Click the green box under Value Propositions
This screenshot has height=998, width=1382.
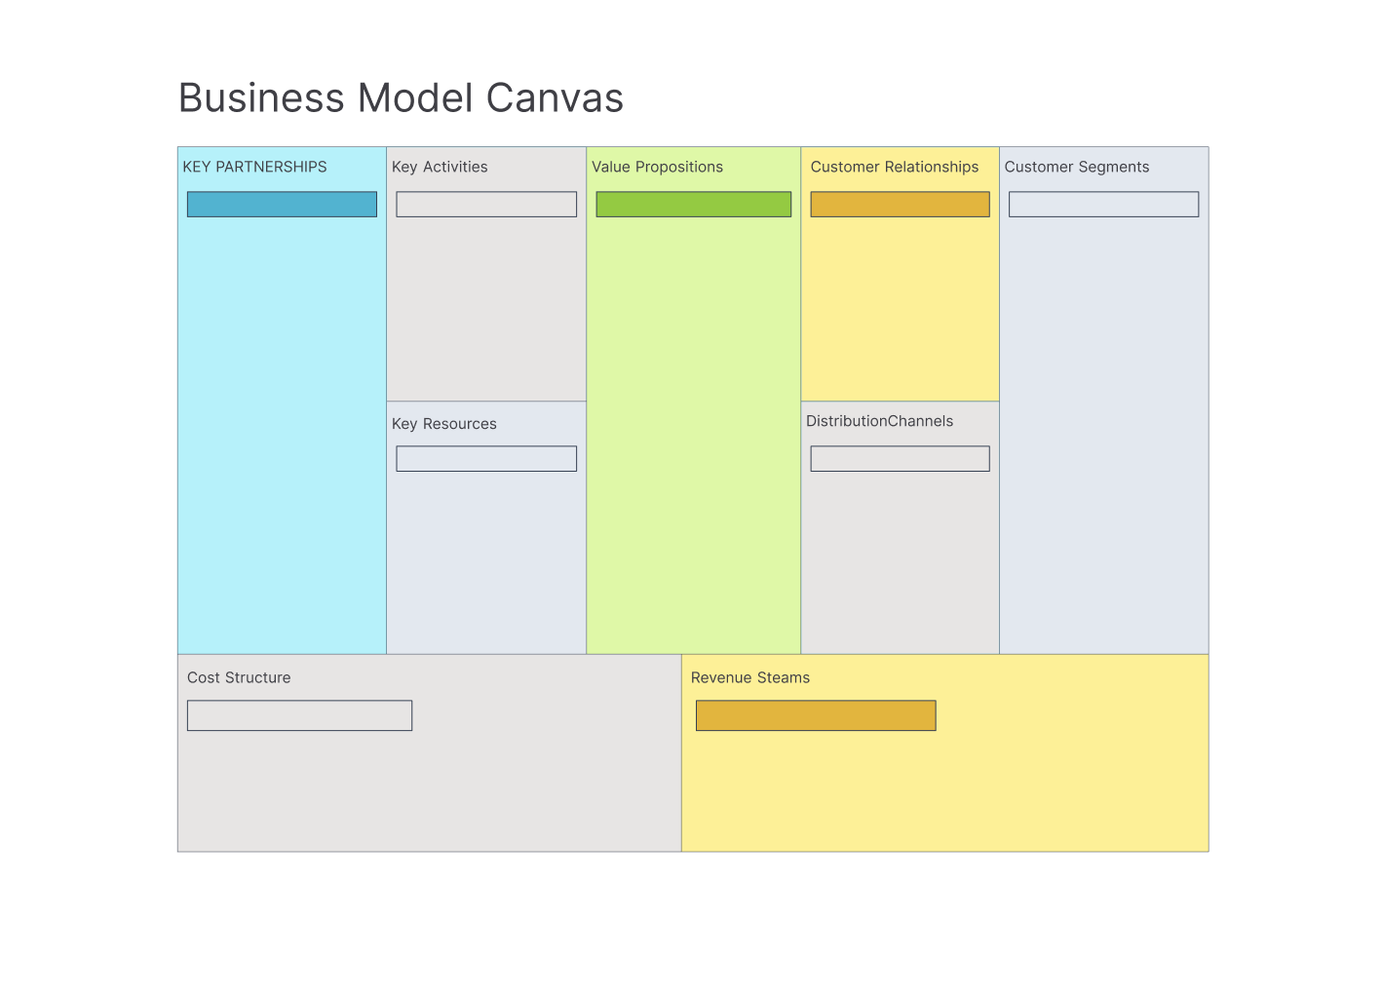click(693, 204)
